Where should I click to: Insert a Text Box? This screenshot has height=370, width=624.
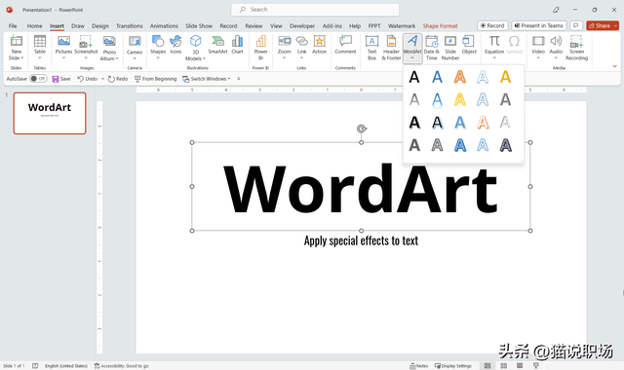pos(371,48)
